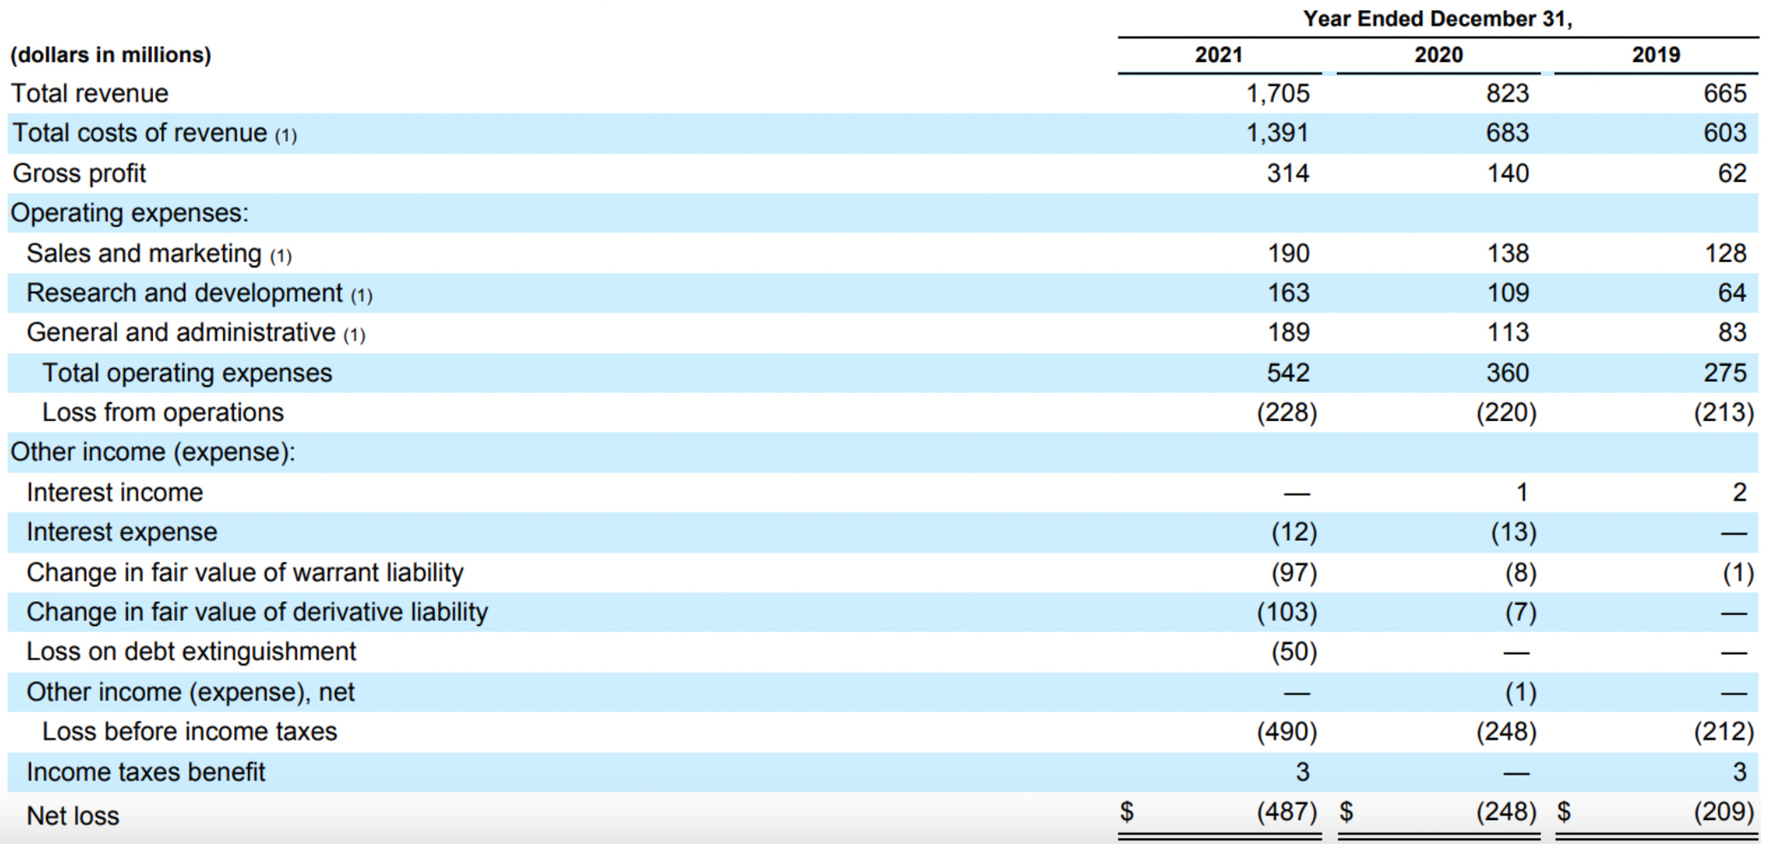The image size is (1765, 849).
Task: Click the Year Ended December 31 heading
Action: coord(1438,18)
